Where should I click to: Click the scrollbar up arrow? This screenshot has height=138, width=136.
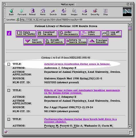[x=130, y=25]
